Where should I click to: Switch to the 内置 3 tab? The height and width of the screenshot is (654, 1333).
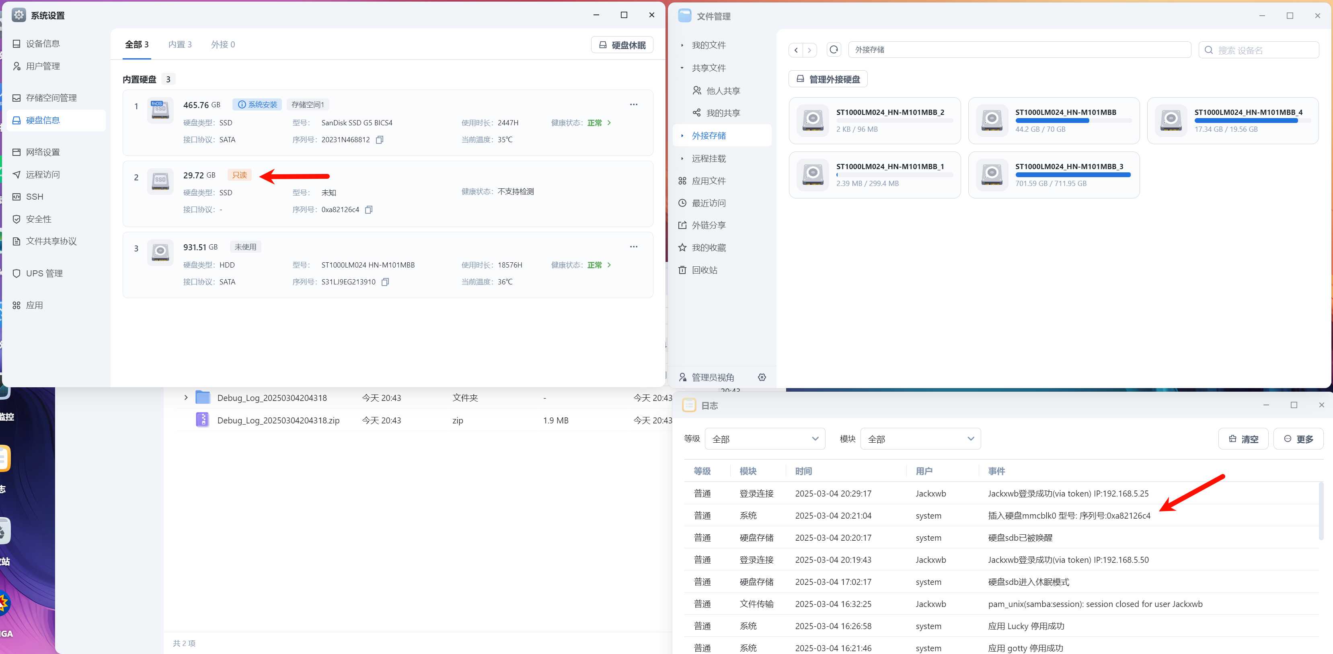[180, 45]
